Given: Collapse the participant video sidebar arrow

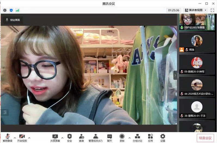Looking at the screenshot, I should 175,75.
